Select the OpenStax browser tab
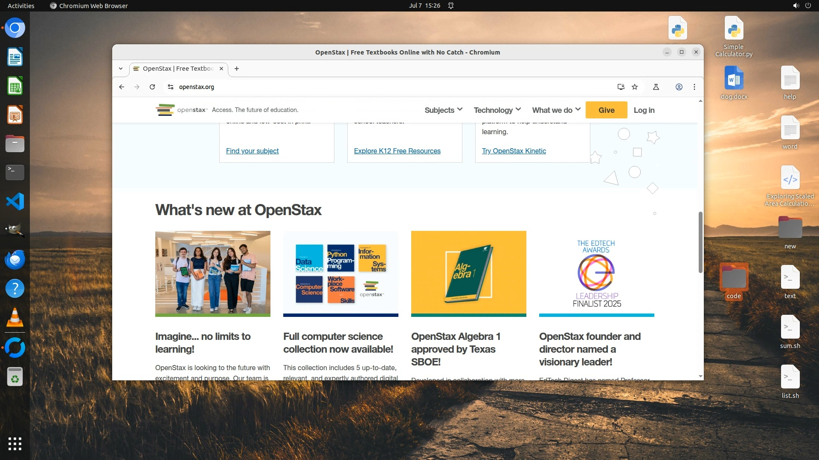The width and height of the screenshot is (819, 460). (178, 69)
